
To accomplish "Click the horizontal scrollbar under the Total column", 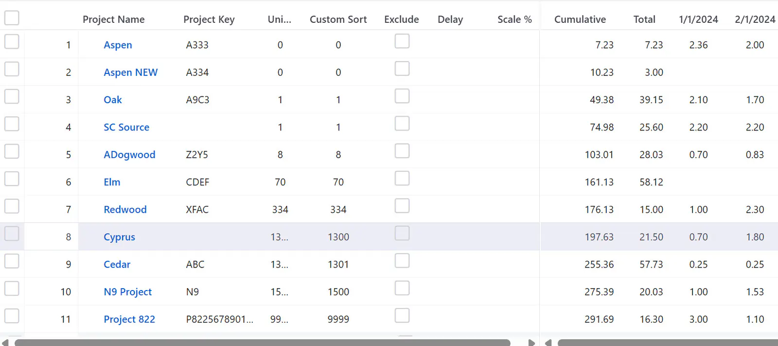I will click(668, 343).
